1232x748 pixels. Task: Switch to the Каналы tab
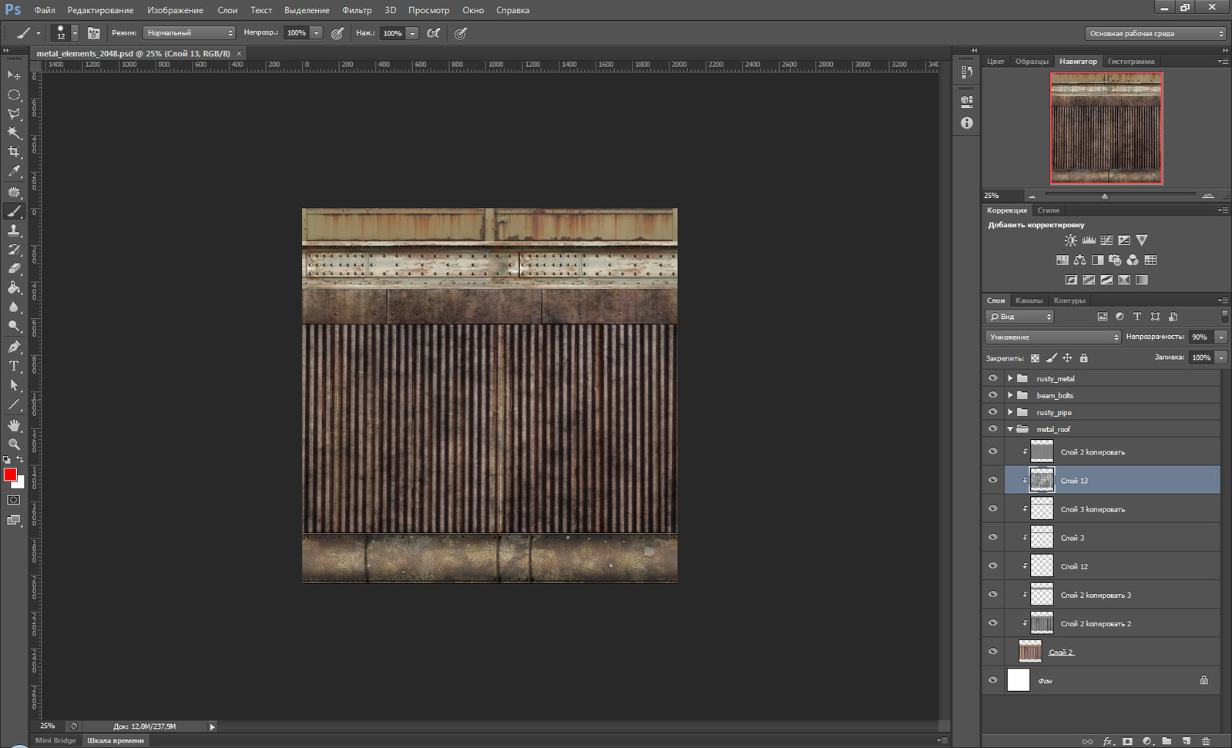point(1029,300)
